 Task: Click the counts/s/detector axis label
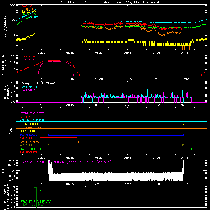[x=5, y=27]
